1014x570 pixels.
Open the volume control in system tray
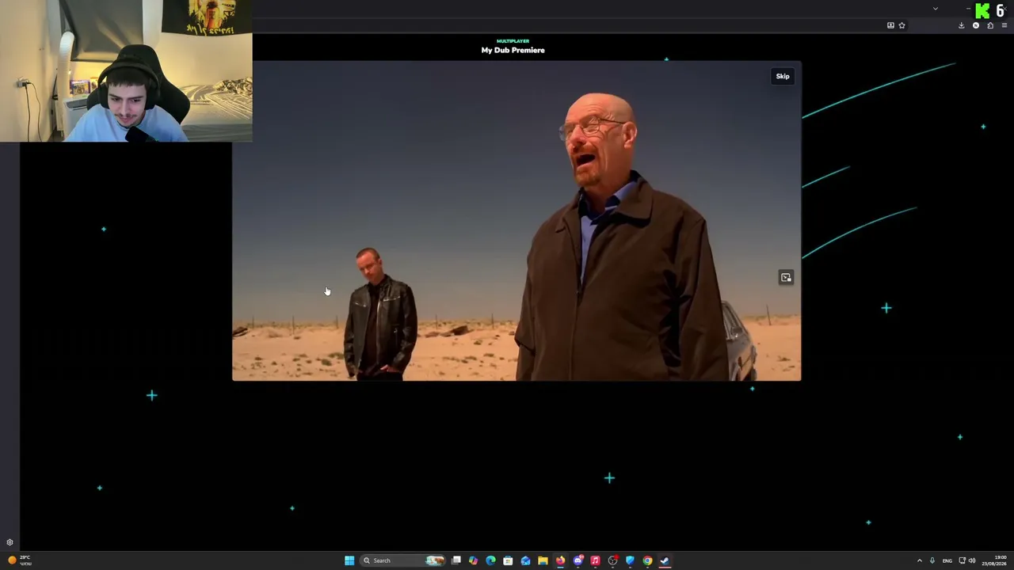pyautogui.click(x=972, y=560)
